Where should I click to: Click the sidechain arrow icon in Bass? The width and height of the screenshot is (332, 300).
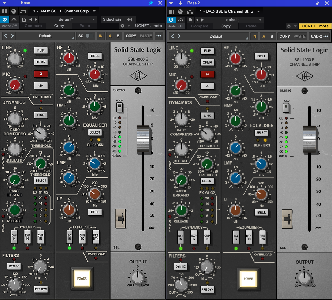tap(129, 19)
